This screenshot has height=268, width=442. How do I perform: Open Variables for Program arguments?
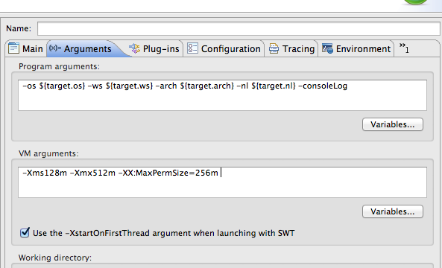(393, 124)
